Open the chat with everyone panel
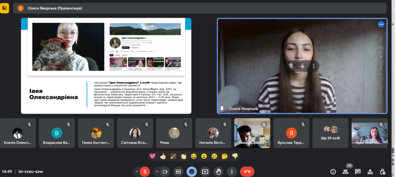This screenshot has height=177, width=395. [358, 172]
